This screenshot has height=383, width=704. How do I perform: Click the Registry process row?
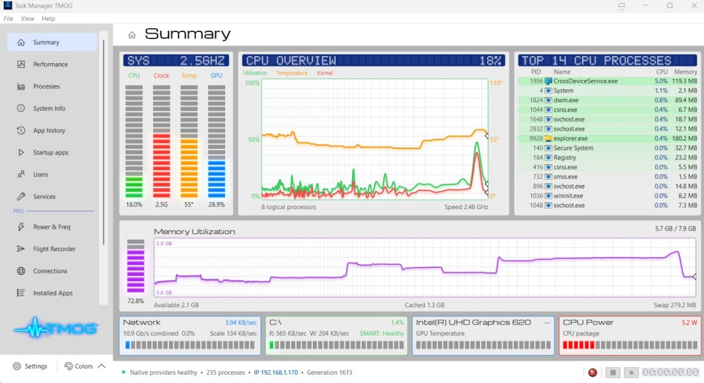point(607,157)
